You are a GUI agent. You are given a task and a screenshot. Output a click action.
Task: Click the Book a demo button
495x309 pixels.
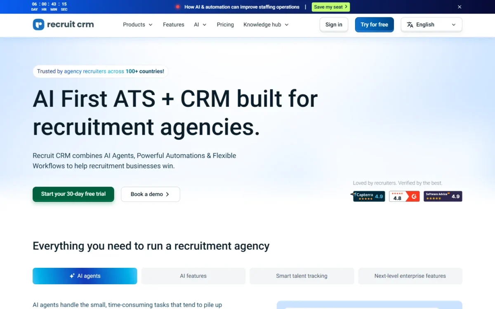tap(150, 194)
